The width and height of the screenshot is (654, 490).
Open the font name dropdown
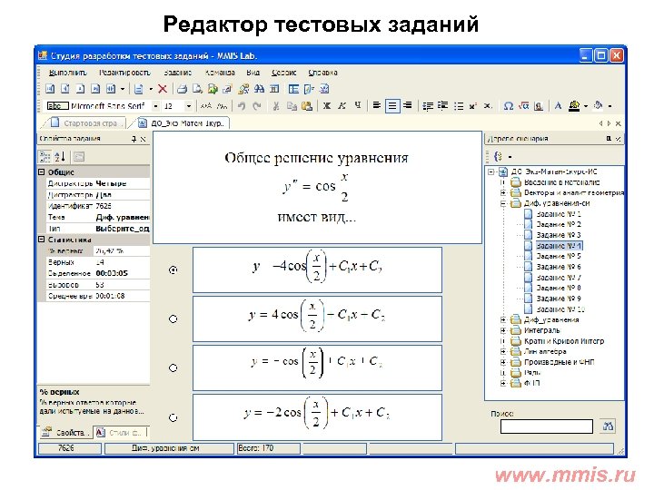(x=155, y=106)
